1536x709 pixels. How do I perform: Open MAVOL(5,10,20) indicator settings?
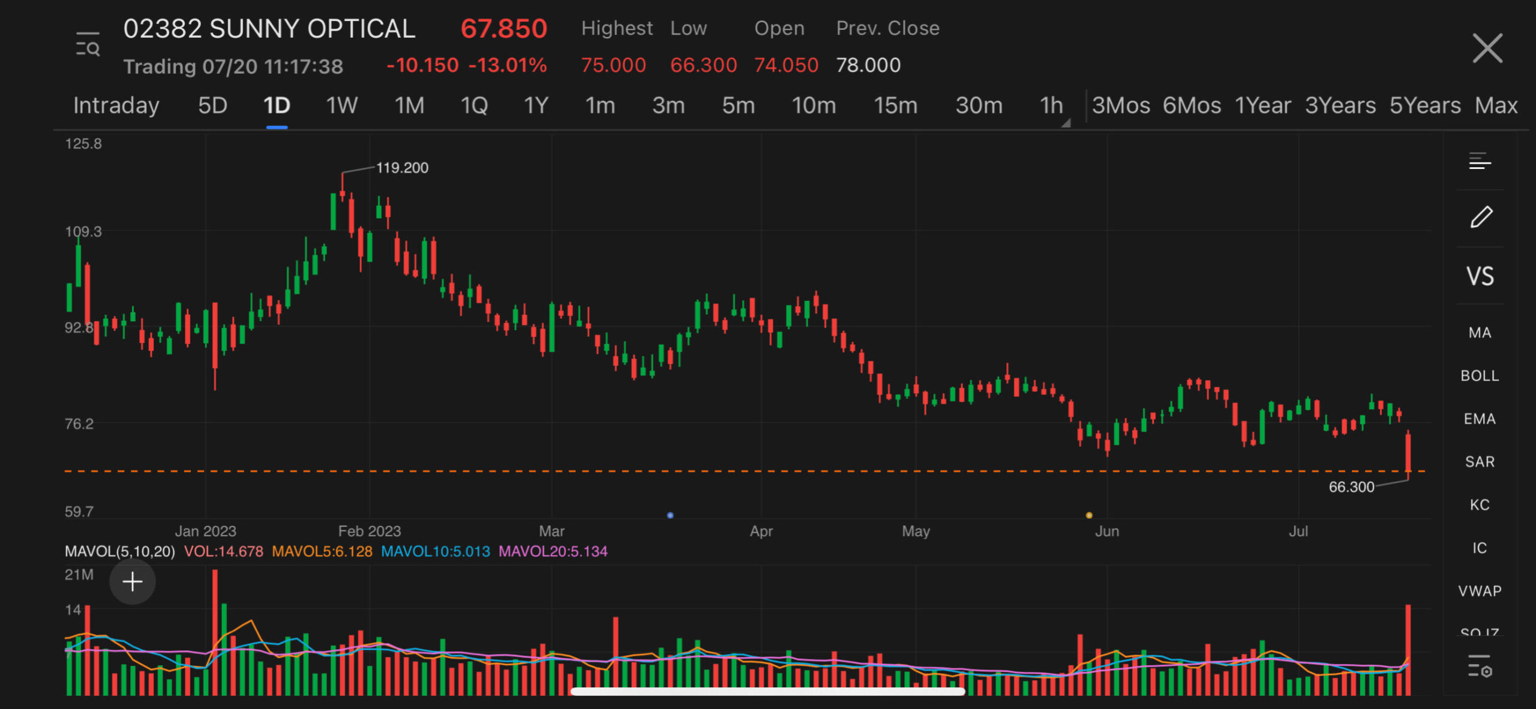click(x=119, y=551)
